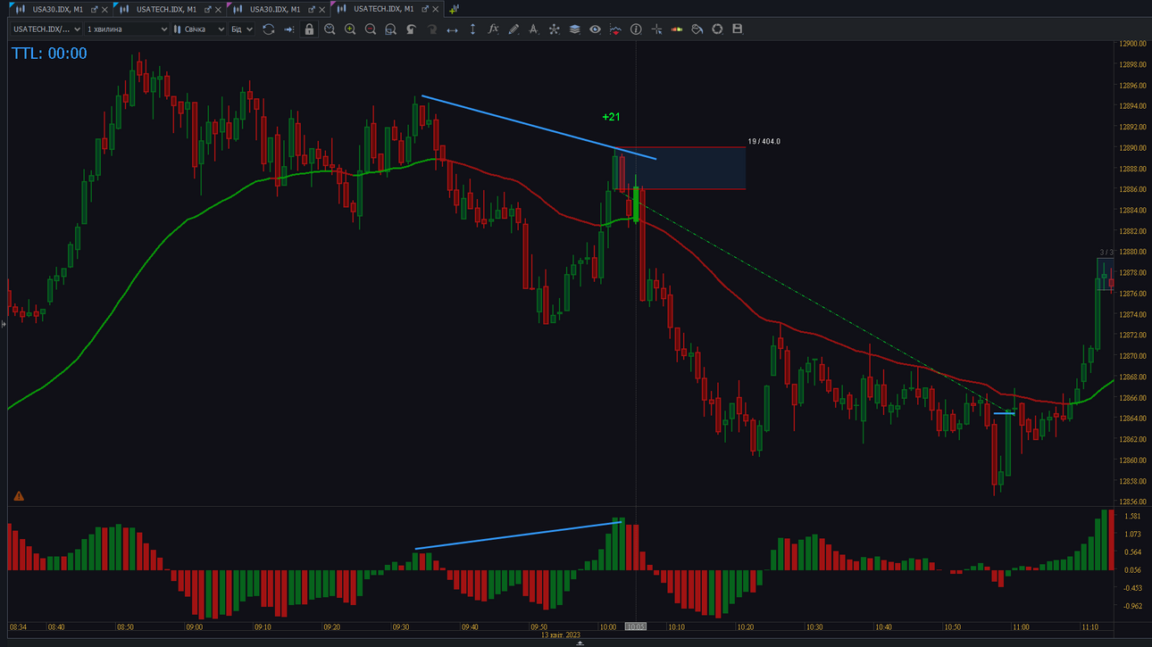Switch to USA30.IDX tab with blue corner marker
The width and height of the screenshot is (1152, 647).
[x=58, y=9]
